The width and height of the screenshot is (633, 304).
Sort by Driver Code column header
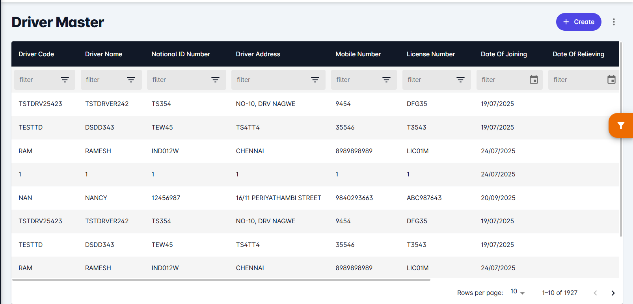point(36,54)
